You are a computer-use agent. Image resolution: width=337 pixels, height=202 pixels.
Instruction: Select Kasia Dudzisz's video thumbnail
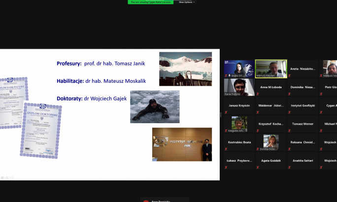[239, 87]
